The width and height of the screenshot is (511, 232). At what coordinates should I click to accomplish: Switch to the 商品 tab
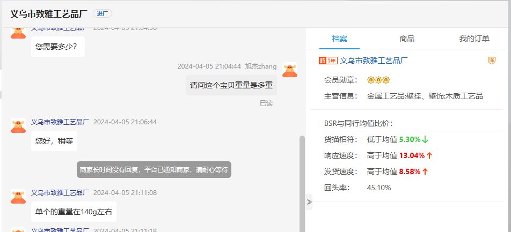tap(407, 39)
